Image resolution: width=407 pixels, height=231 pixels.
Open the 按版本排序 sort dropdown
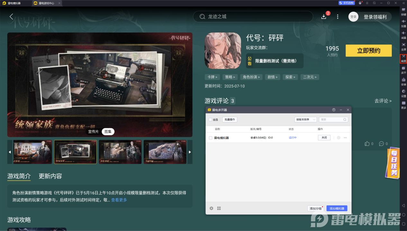tap(305, 119)
